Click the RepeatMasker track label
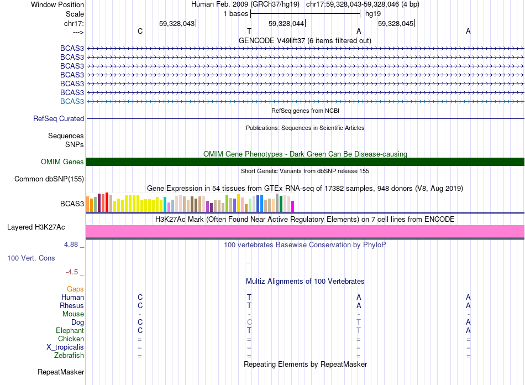This screenshot has height=385, width=525. click(x=61, y=372)
